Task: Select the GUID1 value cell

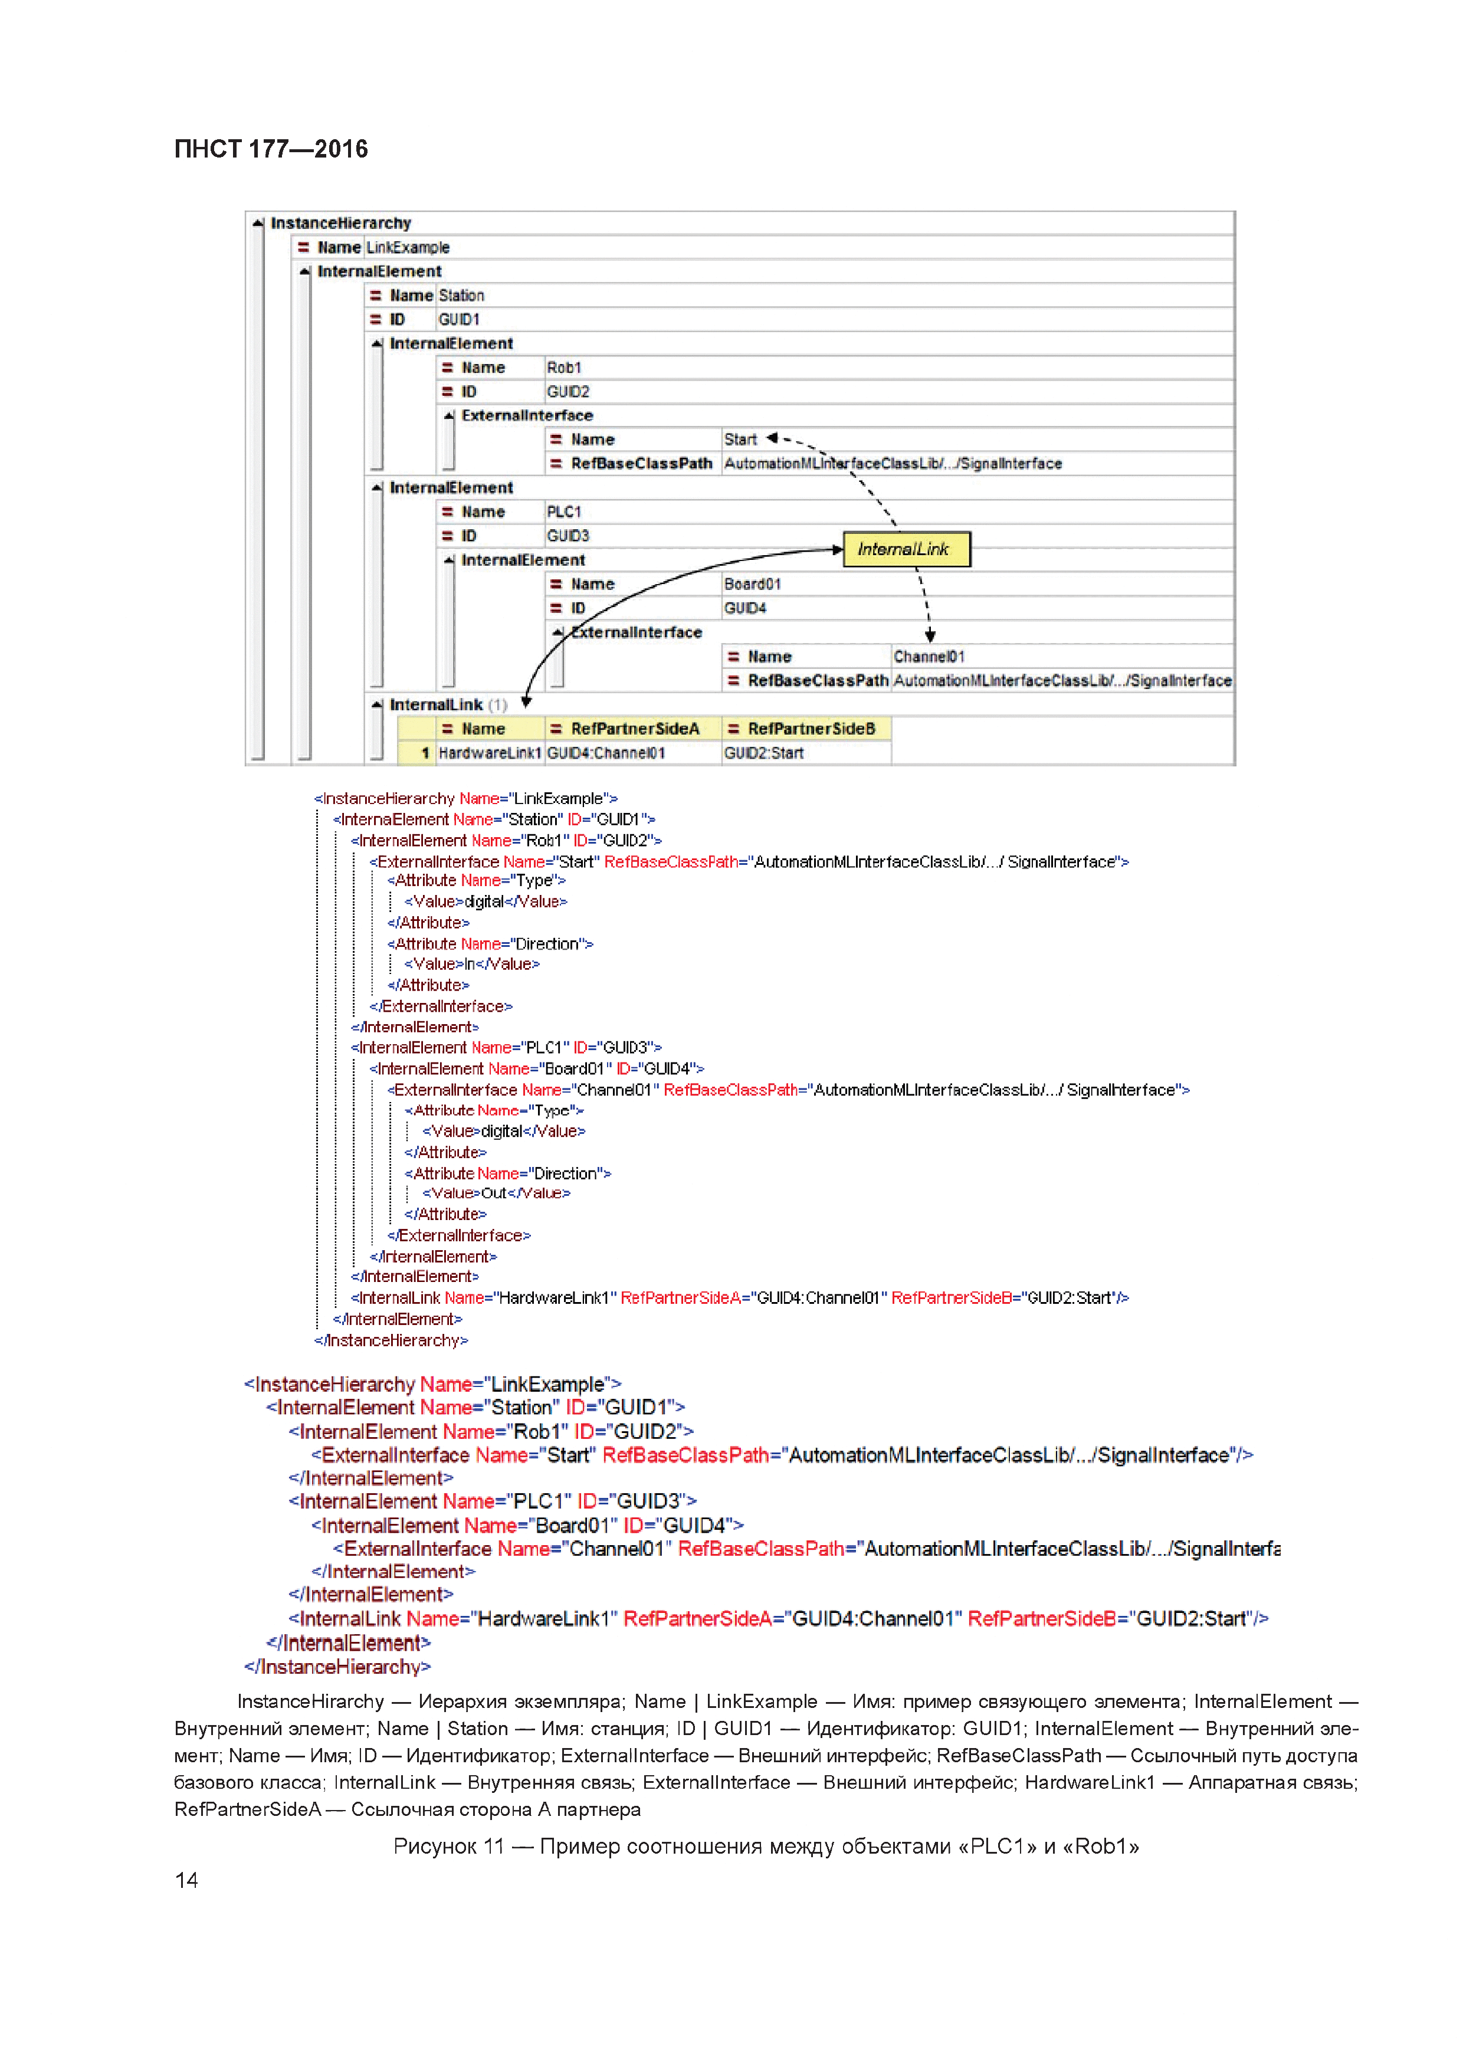Action: 834,319
